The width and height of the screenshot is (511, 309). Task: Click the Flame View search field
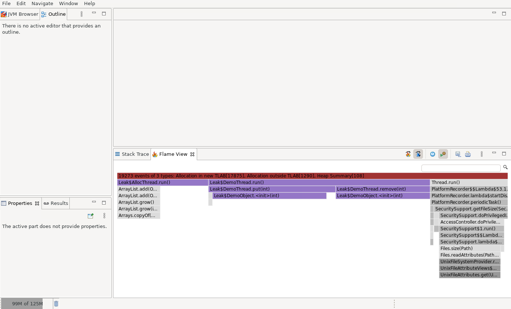461,168
